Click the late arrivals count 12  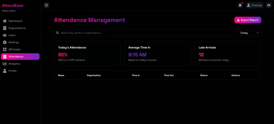pos(201,55)
